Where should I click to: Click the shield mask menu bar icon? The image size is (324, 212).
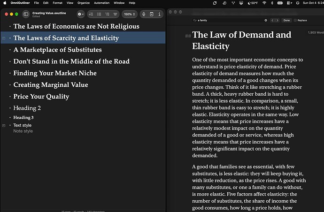coord(241,3)
